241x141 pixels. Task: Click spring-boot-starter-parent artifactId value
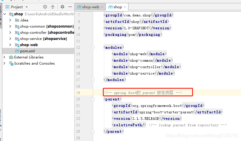(166, 112)
